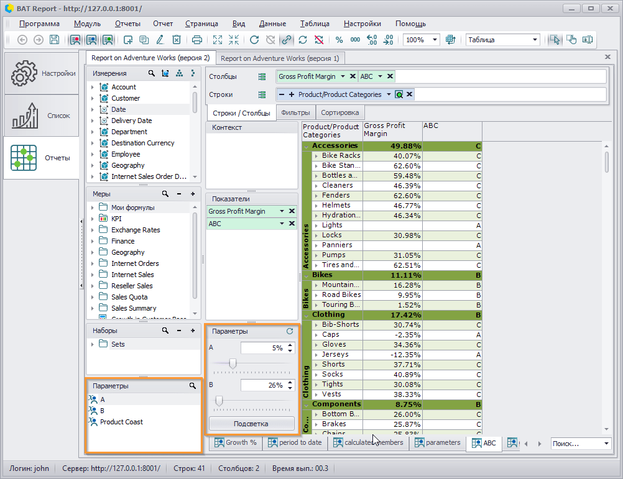Viewport: 623px width, 479px height.
Task: Click the sync arrows icon in toolbar
Action: pyautogui.click(x=303, y=40)
